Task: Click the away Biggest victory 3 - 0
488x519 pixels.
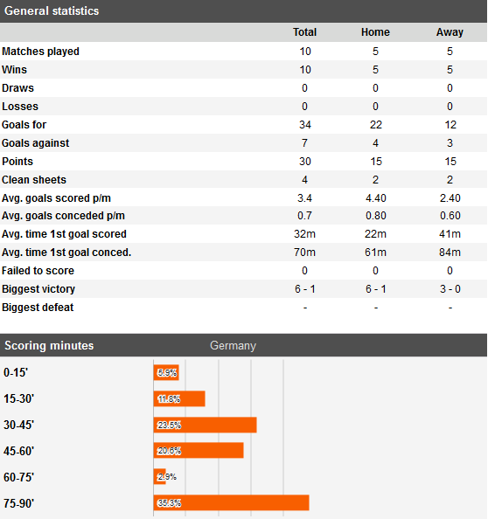Action: tap(450, 289)
